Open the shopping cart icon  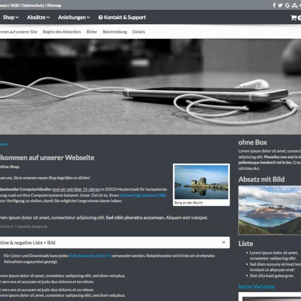pyautogui.click(x=293, y=18)
